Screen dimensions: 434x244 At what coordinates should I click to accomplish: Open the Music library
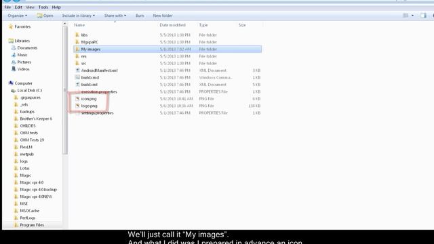click(x=22, y=55)
